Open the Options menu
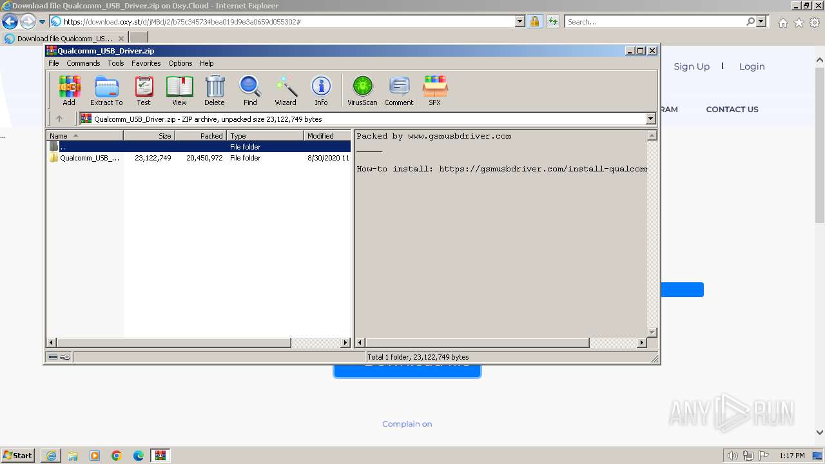 click(180, 63)
